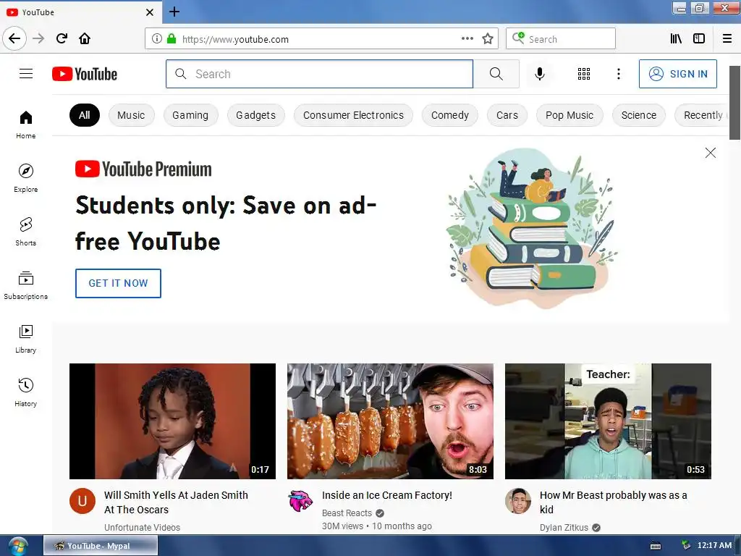Screen dimensions: 741x556
Task: Click title "Inside an Ice Cream Factory!"
Action: [x=387, y=495]
